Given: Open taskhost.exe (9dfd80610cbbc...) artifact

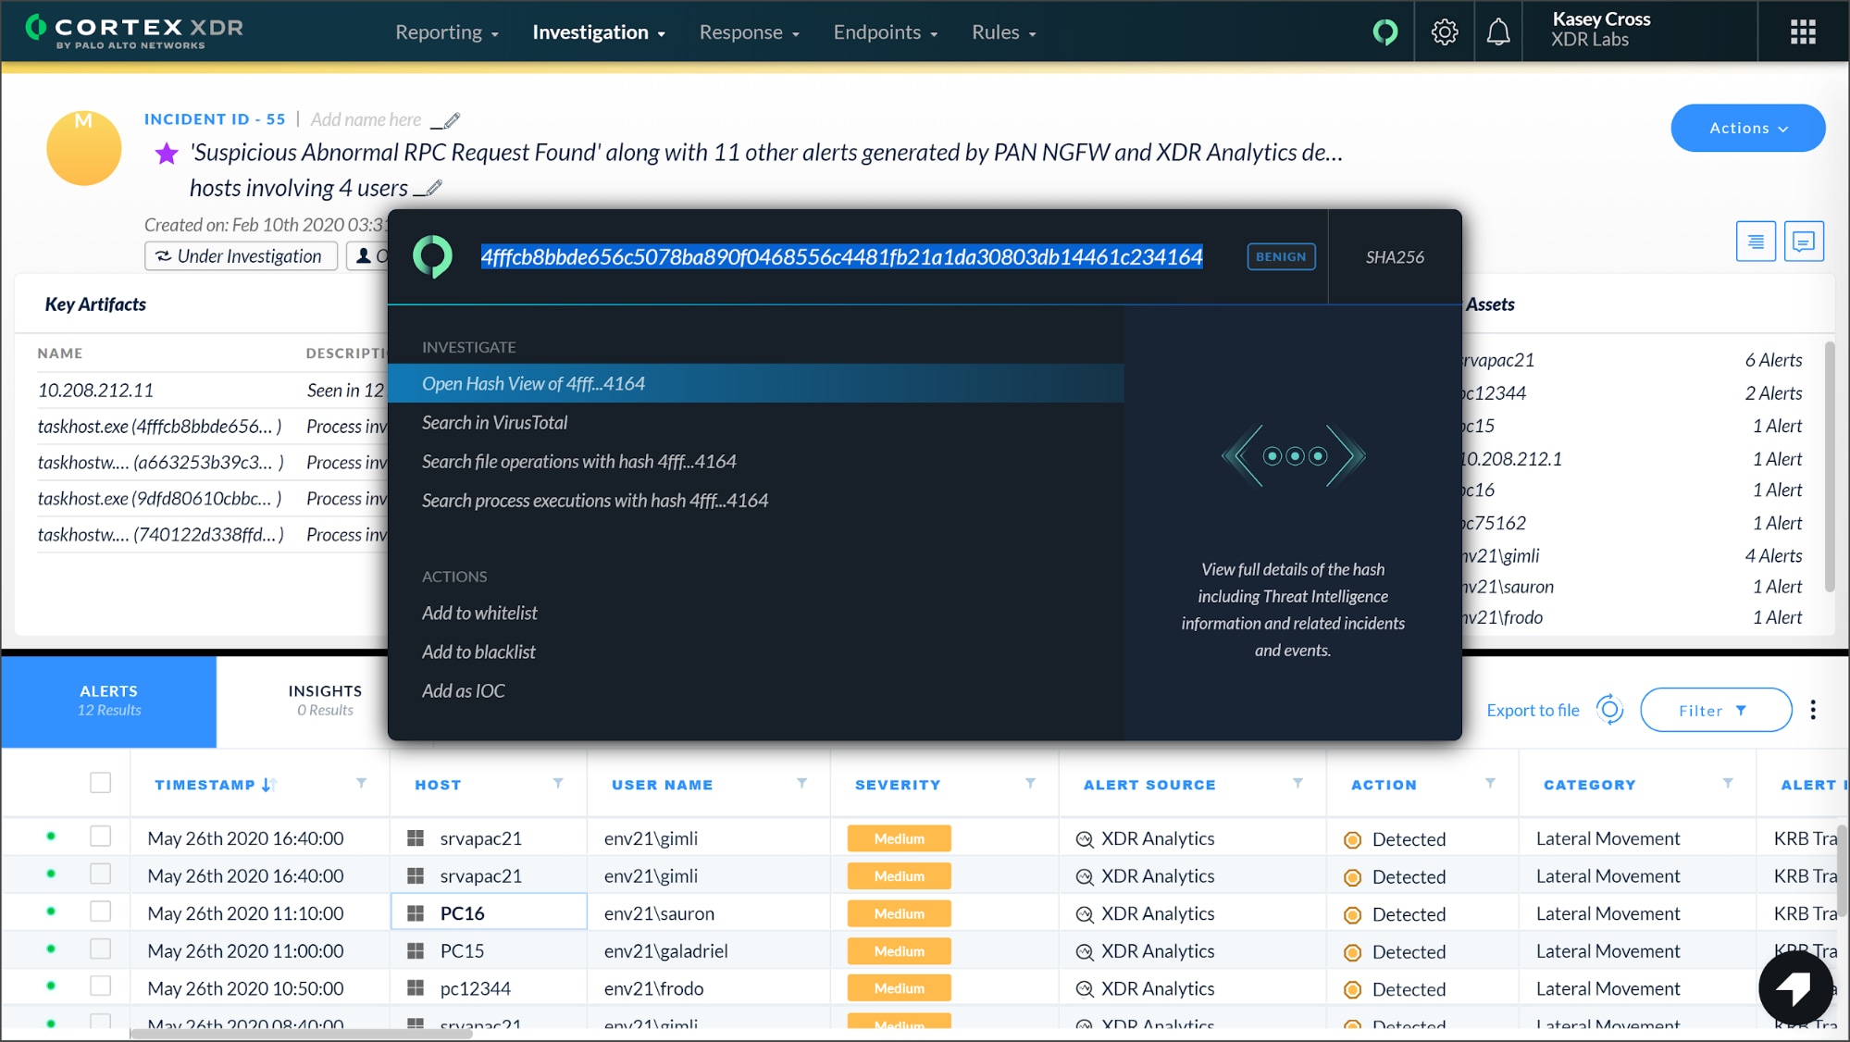Looking at the screenshot, I should pyautogui.click(x=159, y=499).
